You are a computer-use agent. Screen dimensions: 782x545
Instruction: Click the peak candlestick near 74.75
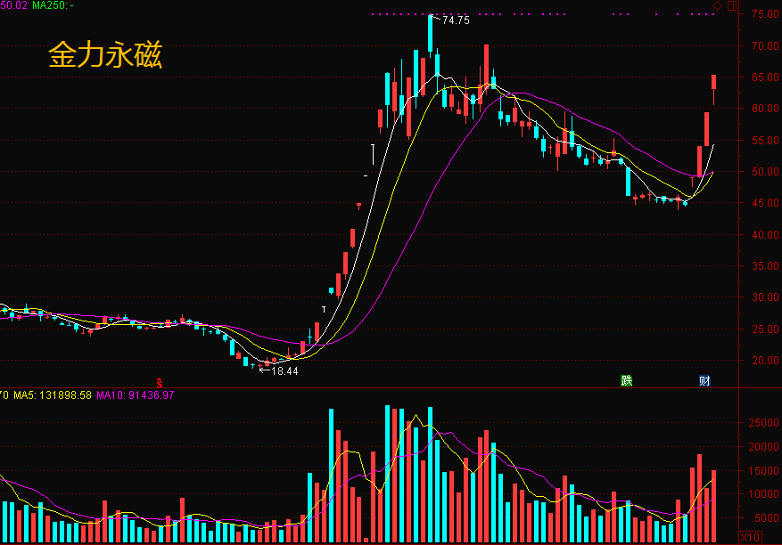coord(431,35)
